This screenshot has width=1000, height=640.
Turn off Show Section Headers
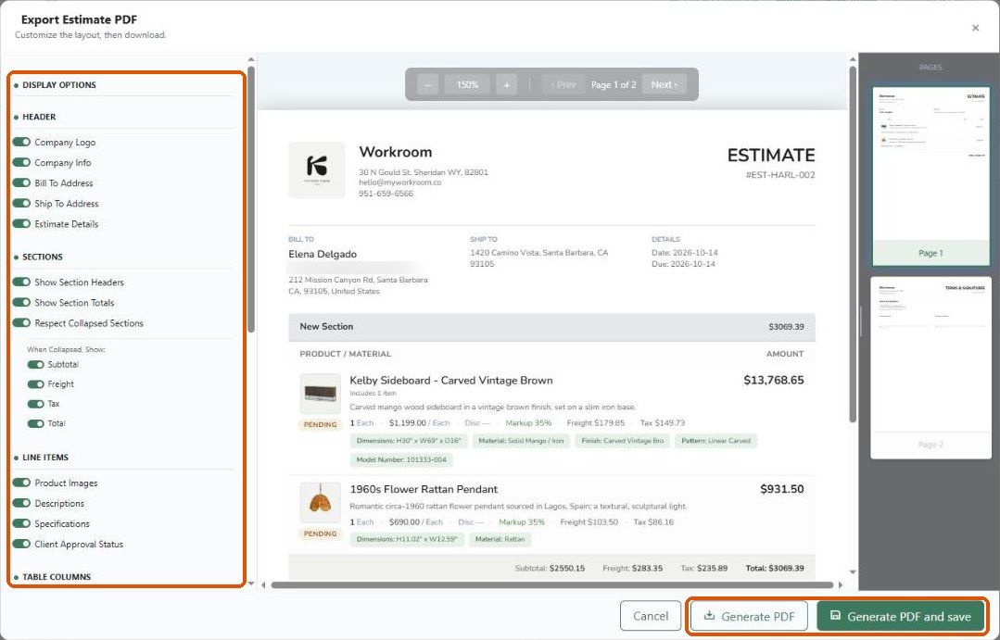pos(21,282)
